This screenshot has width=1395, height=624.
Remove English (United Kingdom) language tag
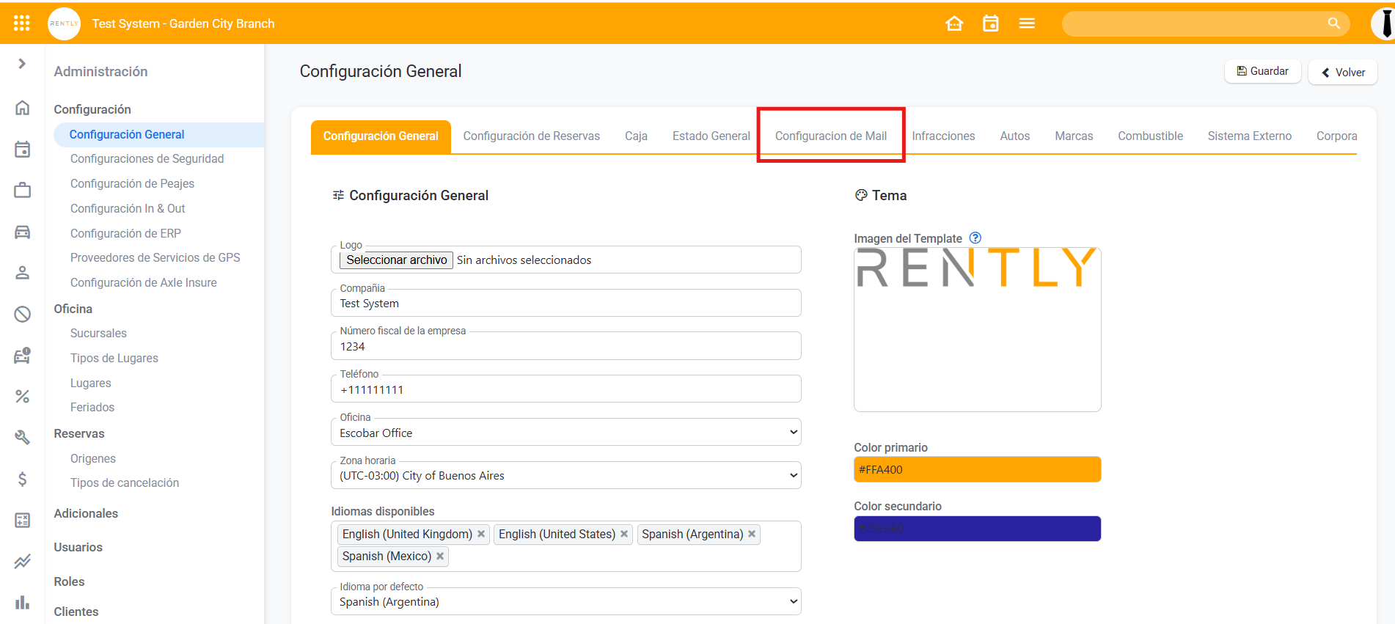point(481,534)
